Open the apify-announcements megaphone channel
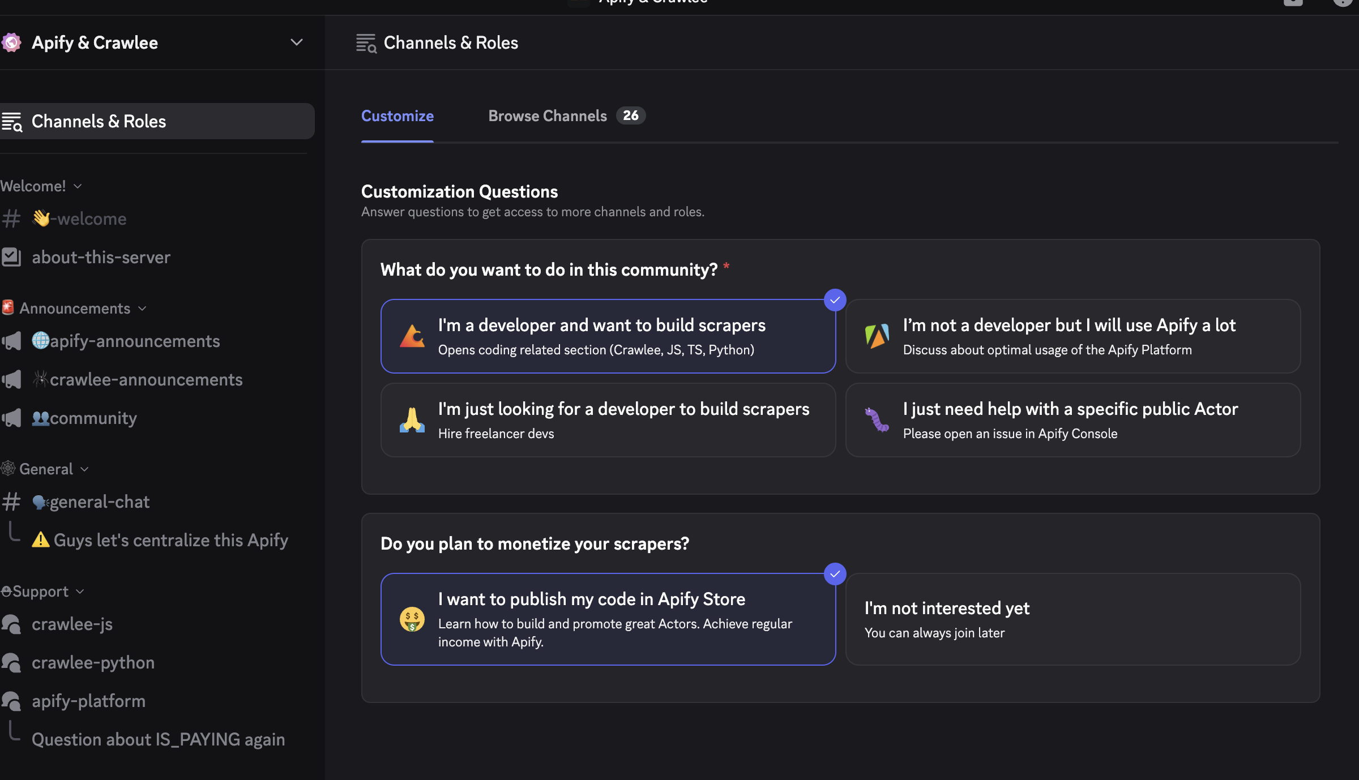Image resolution: width=1359 pixels, height=780 pixels. pyautogui.click(x=11, y=341)
